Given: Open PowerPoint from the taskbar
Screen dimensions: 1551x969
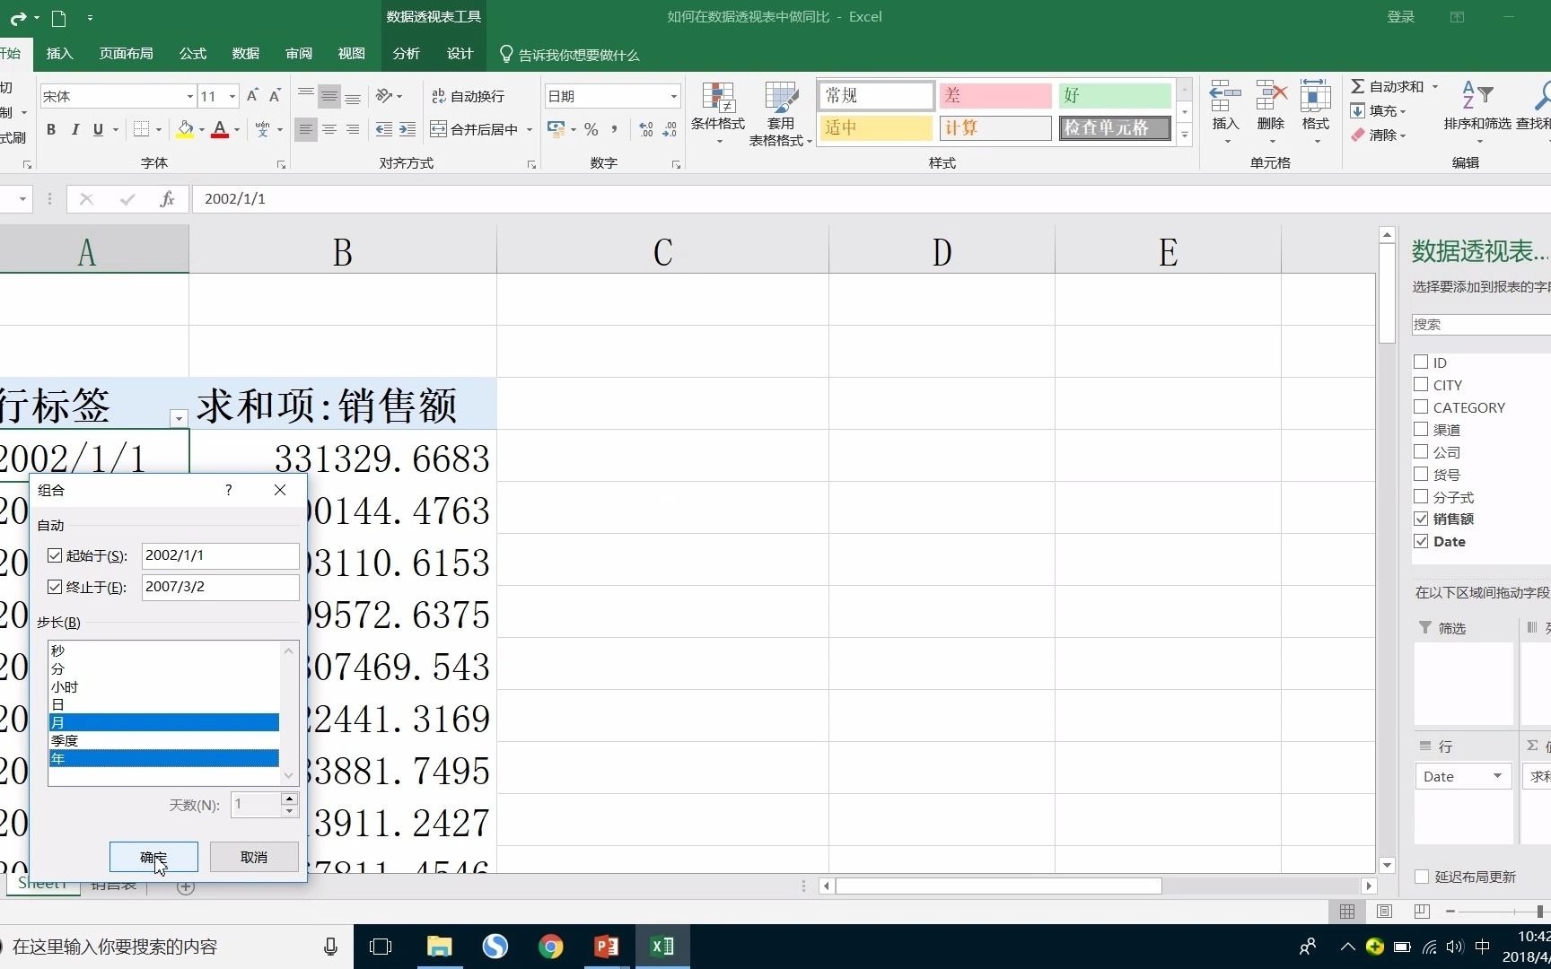Looking at the screenshot, I should point(607,947).
